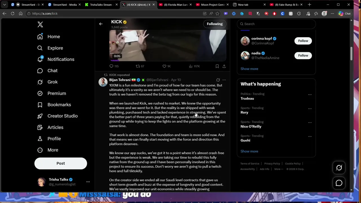Open Grok from the sidebar
361x203 pixels.
(47, 82)
